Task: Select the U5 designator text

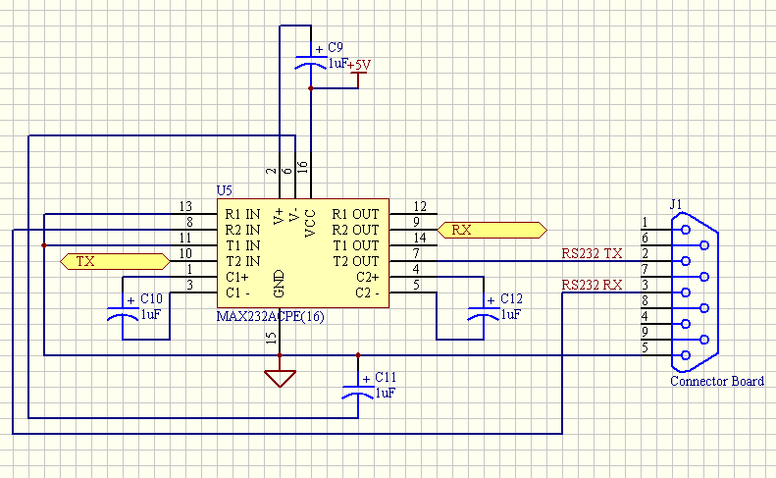Action: tap(224, 189)
